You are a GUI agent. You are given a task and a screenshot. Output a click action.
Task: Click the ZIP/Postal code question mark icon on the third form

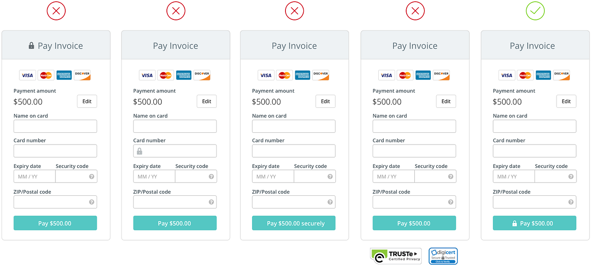[330, 202]
